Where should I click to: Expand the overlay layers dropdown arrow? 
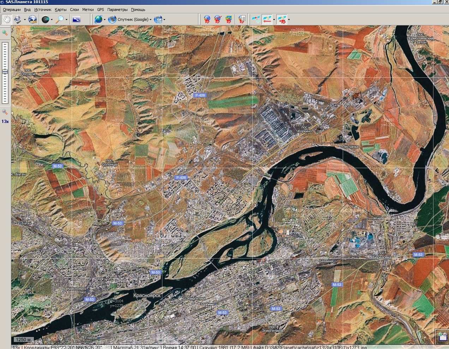tap(164, 20)
